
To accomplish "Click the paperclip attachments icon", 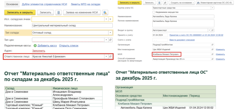I will pyautogui.click(x=165, y=2).
